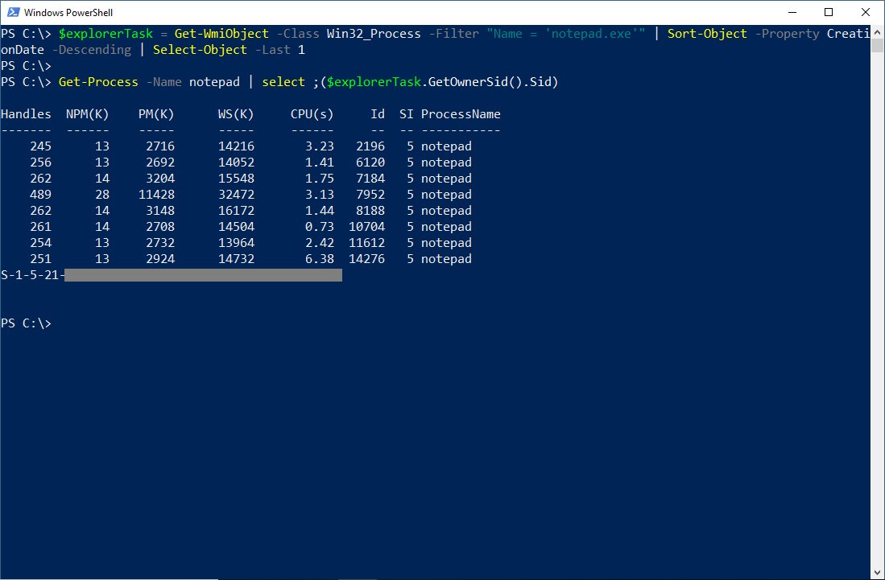Maximize the Windows PowerShell window
Viewport: 885px width, 580px height.
829,12
